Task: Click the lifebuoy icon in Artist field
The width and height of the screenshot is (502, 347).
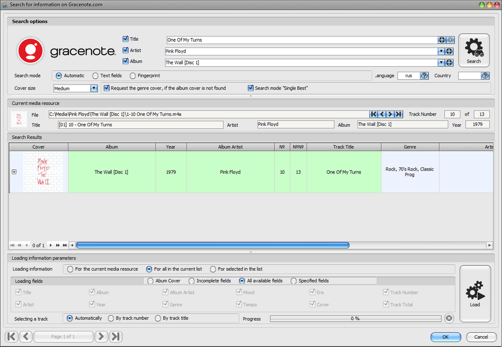Action: 449,51
